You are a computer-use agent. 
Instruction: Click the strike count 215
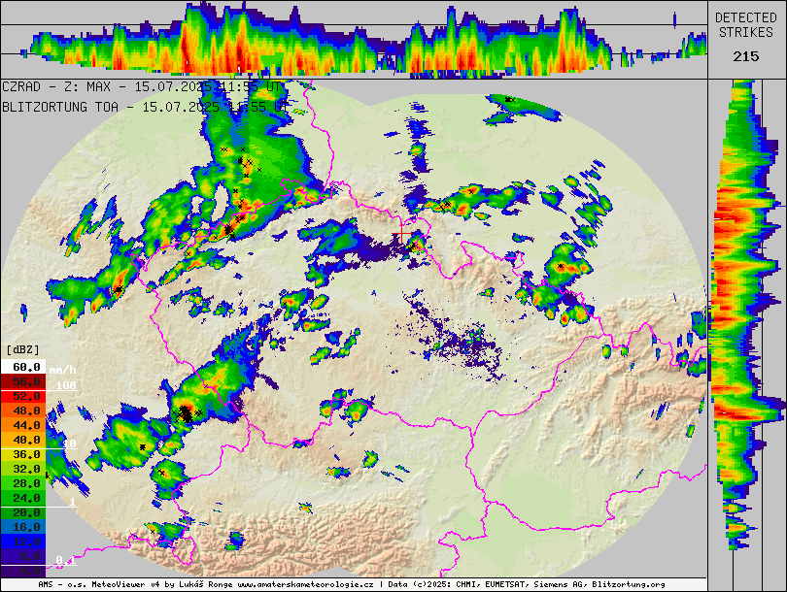(746, 56)
